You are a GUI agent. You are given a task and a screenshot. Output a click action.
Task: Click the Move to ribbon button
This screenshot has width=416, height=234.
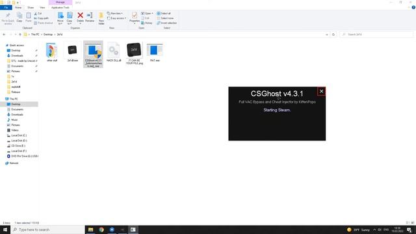click(x=60, y=18)
